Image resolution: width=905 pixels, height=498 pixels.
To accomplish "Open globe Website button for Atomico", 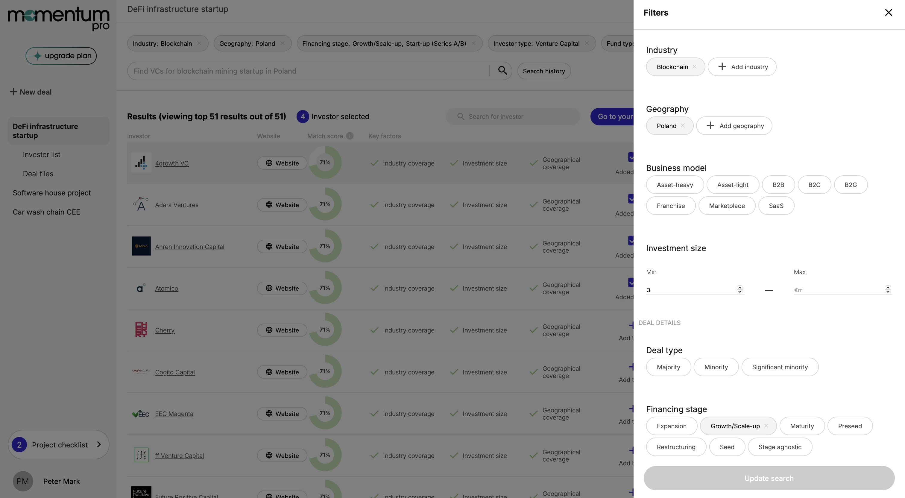I will (x=282, y=288).
